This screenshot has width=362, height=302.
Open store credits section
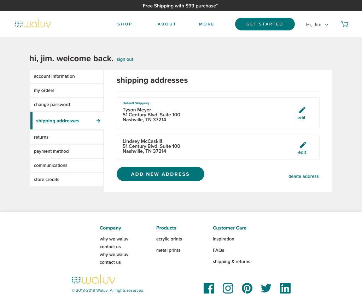coord(67,179)
